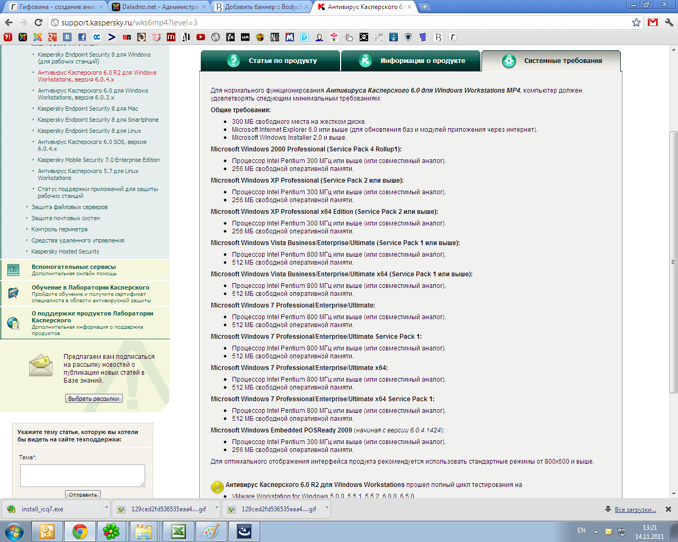Go back to previous page

[8, 22]
